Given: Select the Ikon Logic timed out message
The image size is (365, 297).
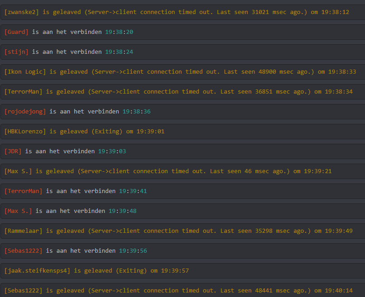Looking at the screenshot, I should tap(181, 72).
